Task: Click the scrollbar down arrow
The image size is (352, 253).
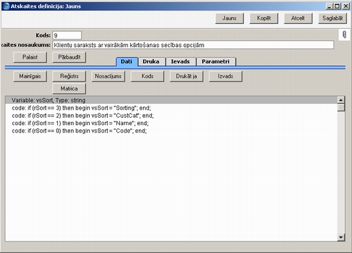Action: 341,237
